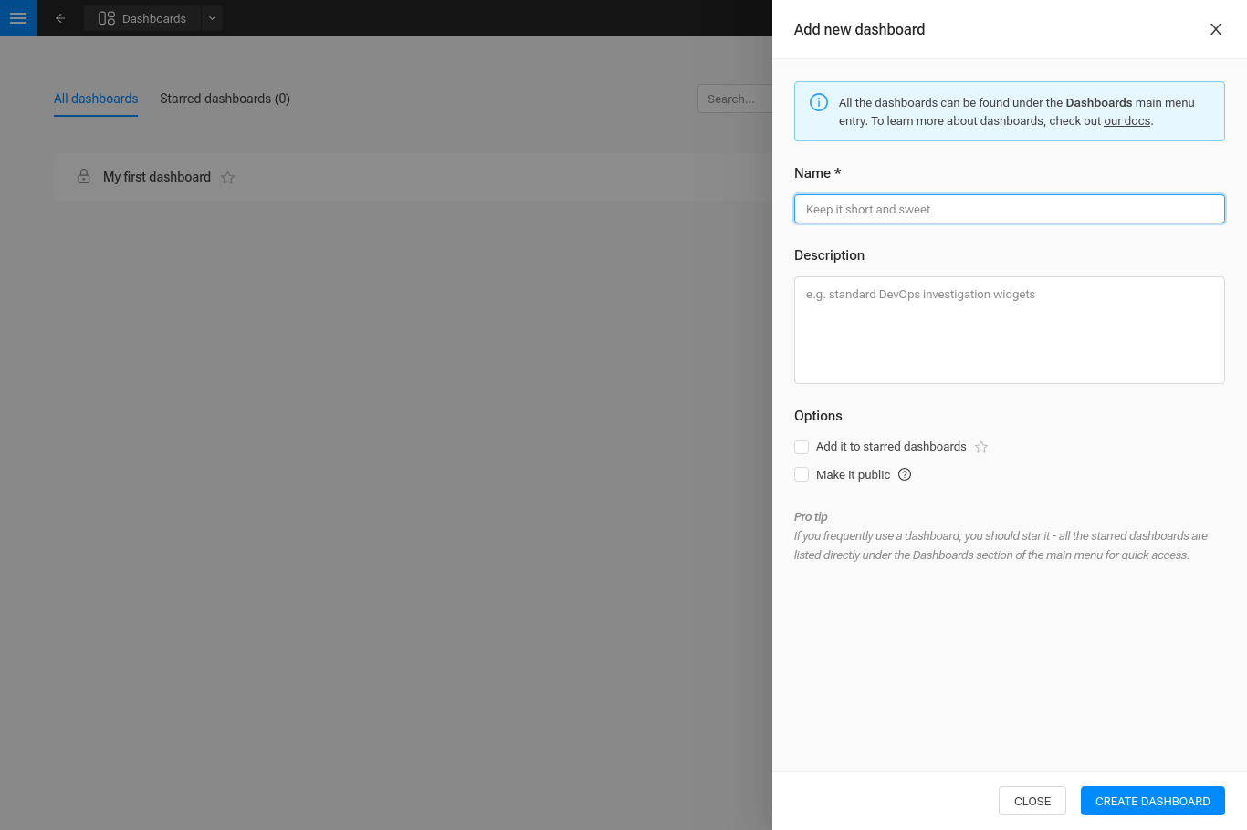Switch to the Starred dashboards tab
The width and height of the screenshot is (1247, 830).
click(225, 99)
